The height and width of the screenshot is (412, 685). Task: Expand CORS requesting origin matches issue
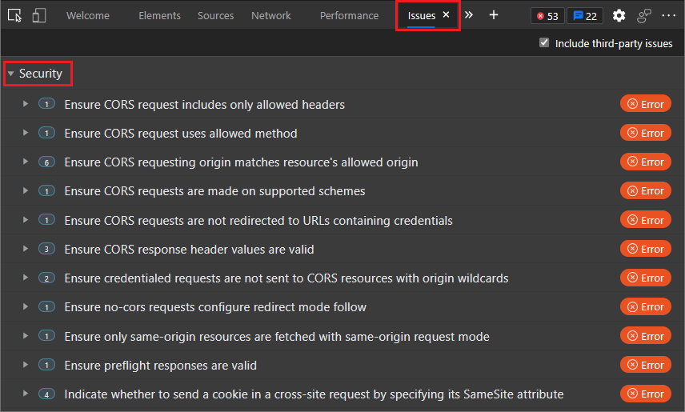(26, 162)
